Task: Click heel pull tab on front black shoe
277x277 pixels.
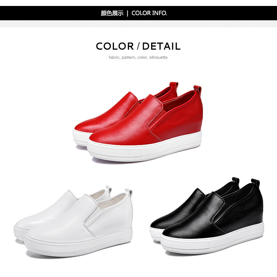Action: [x=255, y=183]
